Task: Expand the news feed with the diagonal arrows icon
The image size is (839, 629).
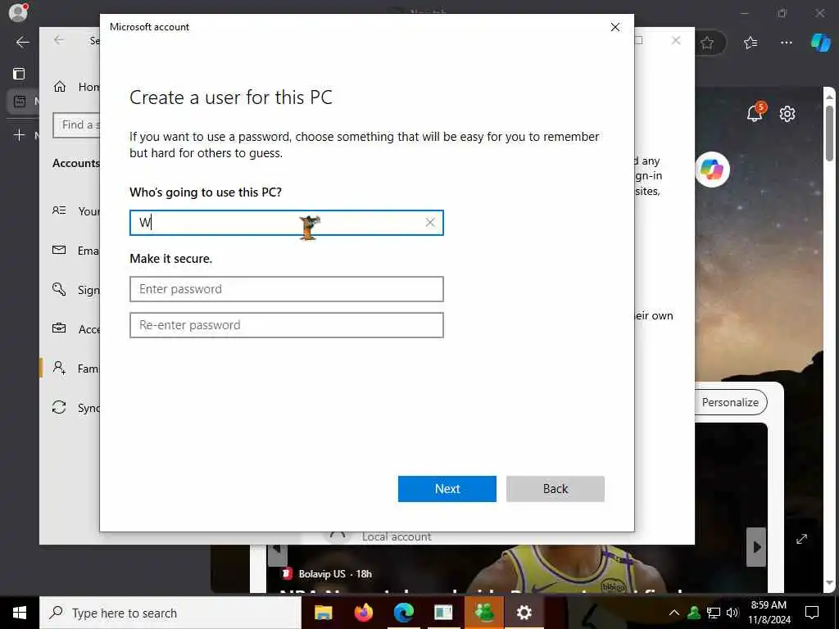Action: 801,539
